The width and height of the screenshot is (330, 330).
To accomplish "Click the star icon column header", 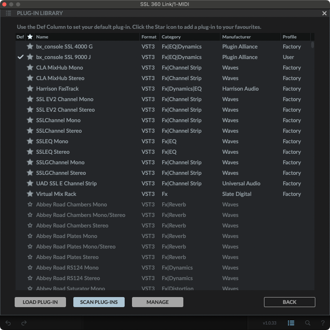I will [30, 37].
